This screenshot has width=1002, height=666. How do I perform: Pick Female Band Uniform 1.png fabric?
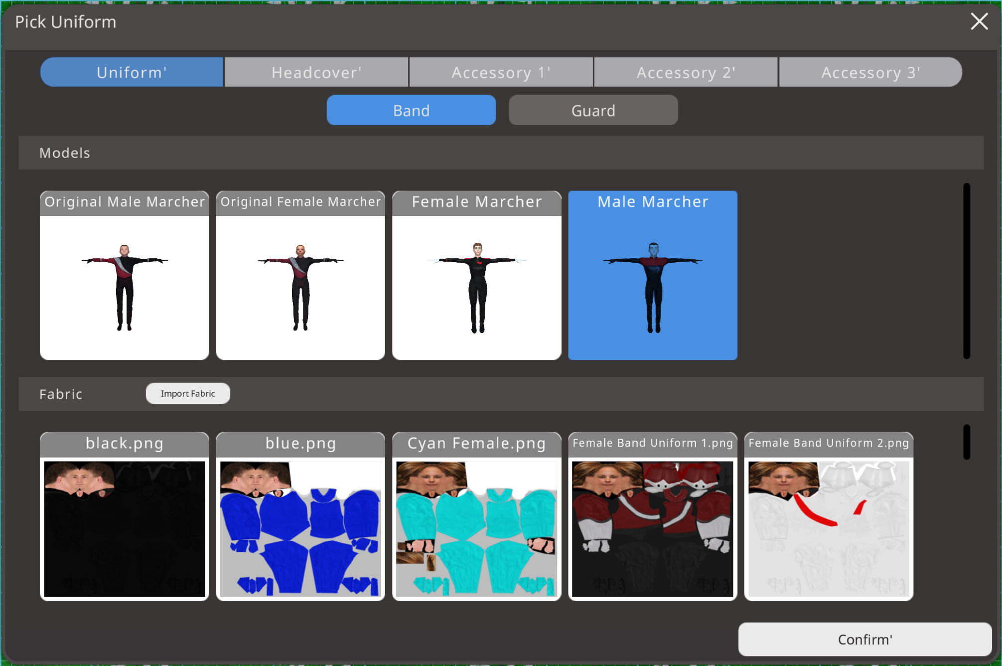coord(652,517)
